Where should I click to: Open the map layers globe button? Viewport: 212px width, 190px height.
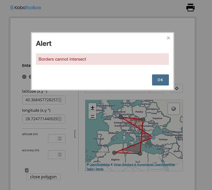tap(174, 109)
